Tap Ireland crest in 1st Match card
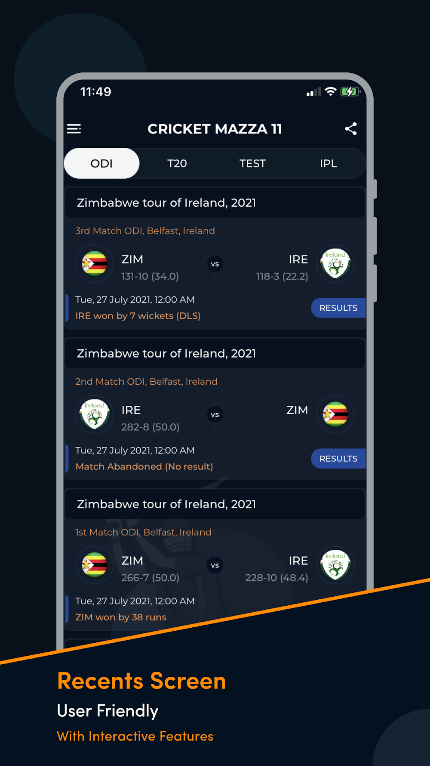Viewport: 430px width, 766px height. click(x=335, y=565)
